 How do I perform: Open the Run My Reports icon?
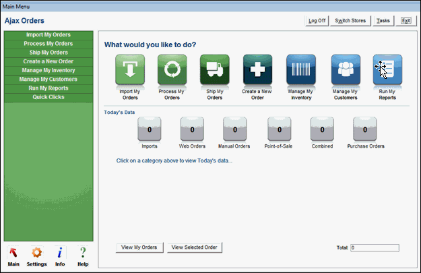click(x=387, y=69)
